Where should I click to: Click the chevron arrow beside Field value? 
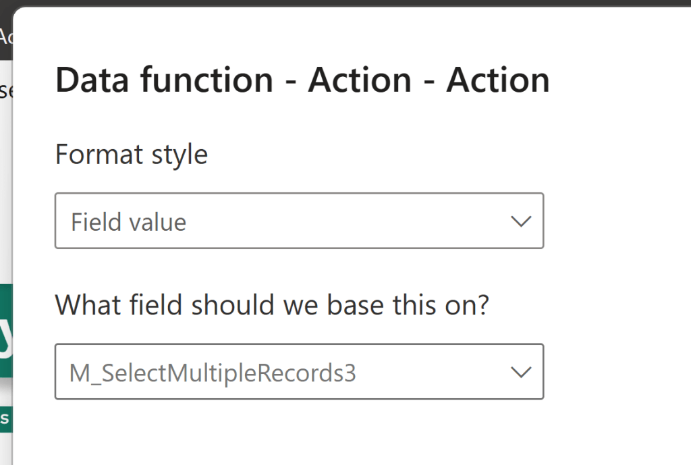[x=521, y=221]
